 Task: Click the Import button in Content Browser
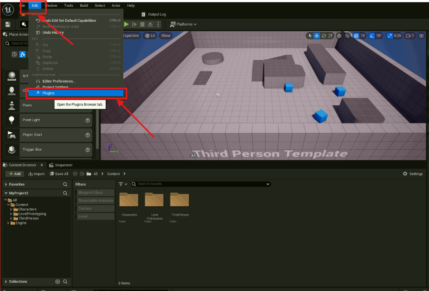[36, 174]
